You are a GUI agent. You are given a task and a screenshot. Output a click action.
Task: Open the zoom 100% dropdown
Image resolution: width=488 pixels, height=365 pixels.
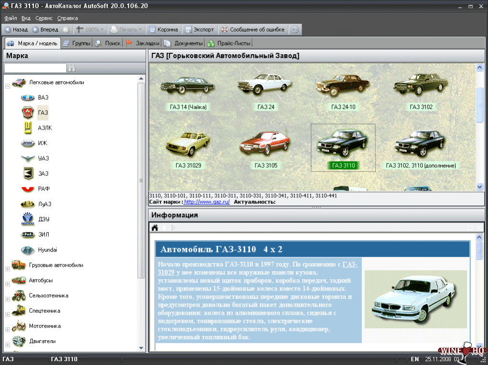[102, 30]
